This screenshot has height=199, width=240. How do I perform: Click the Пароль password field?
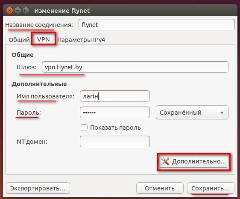click(115, 112)
